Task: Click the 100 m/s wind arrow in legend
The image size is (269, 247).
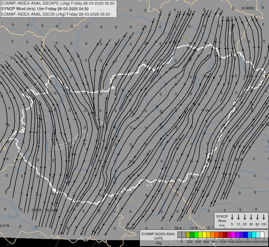Action: [264, 217]
